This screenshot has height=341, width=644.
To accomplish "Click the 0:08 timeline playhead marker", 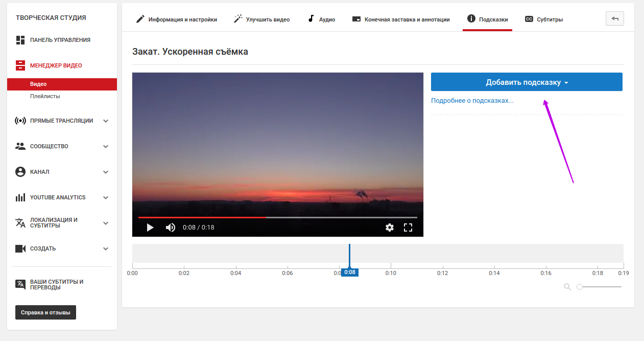I will (350, 272).
